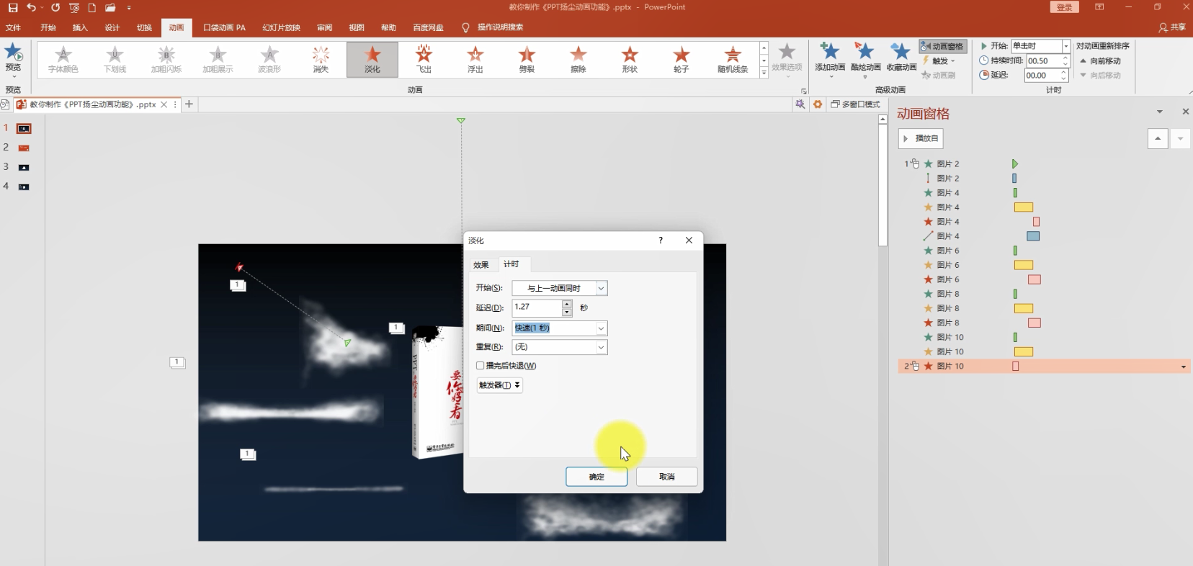Click the 收藏动画 favorite animation icon
1193x566 pixels.
coord(901,51)
